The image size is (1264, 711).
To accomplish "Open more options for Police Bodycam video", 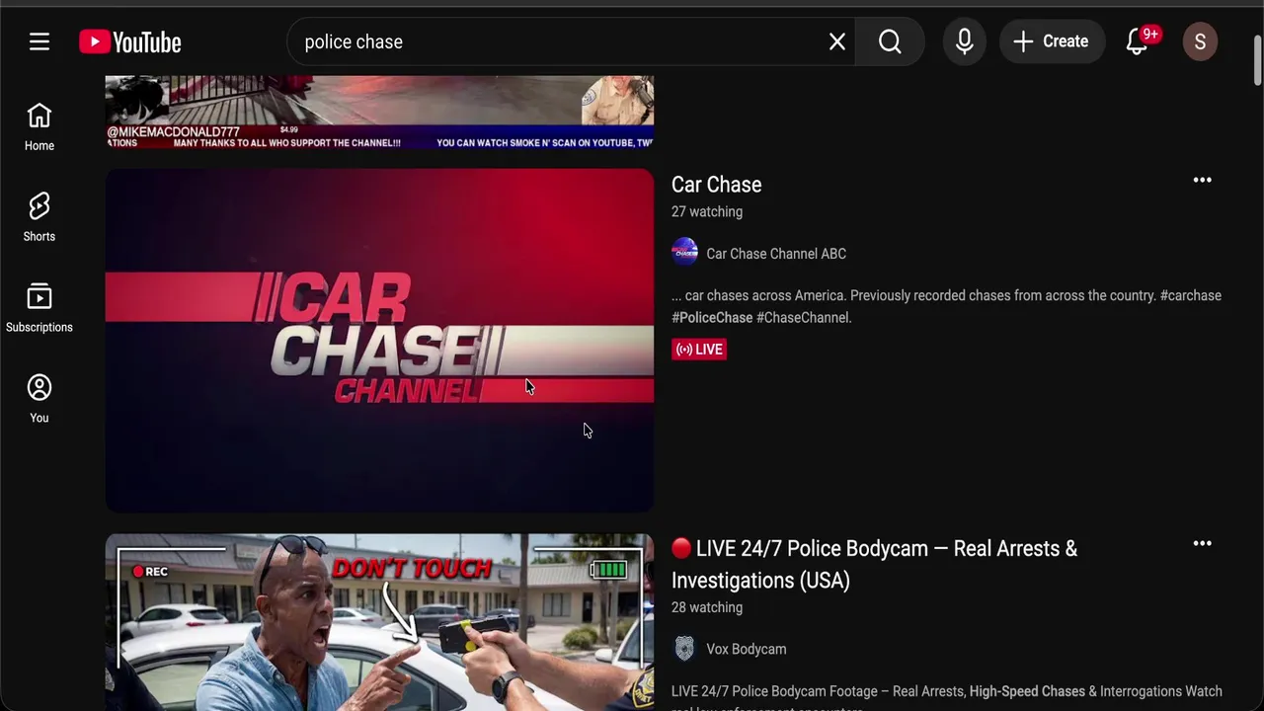I will (x=1202, y=543).
